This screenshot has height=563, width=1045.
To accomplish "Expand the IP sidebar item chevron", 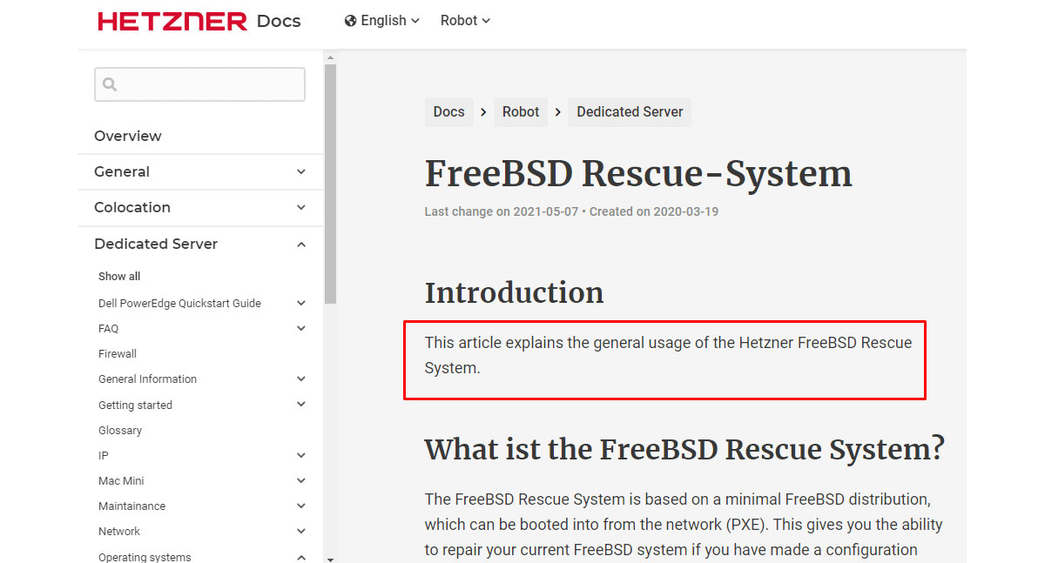I will 301,456.
